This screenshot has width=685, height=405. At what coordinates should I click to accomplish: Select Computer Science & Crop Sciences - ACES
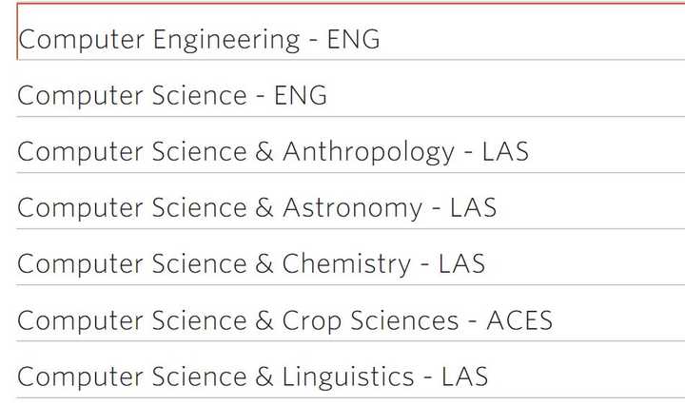(351, 314)
